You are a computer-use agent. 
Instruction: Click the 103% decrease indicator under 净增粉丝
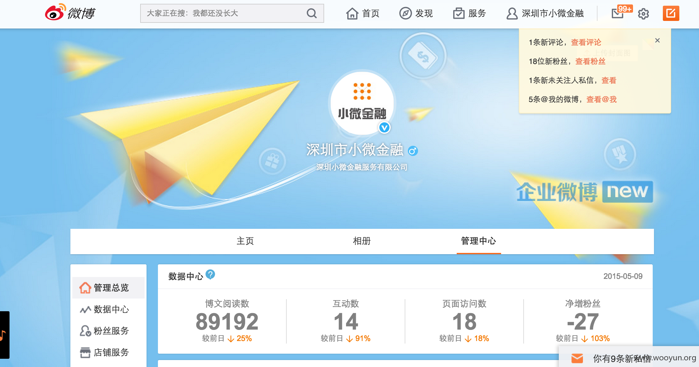596,339
